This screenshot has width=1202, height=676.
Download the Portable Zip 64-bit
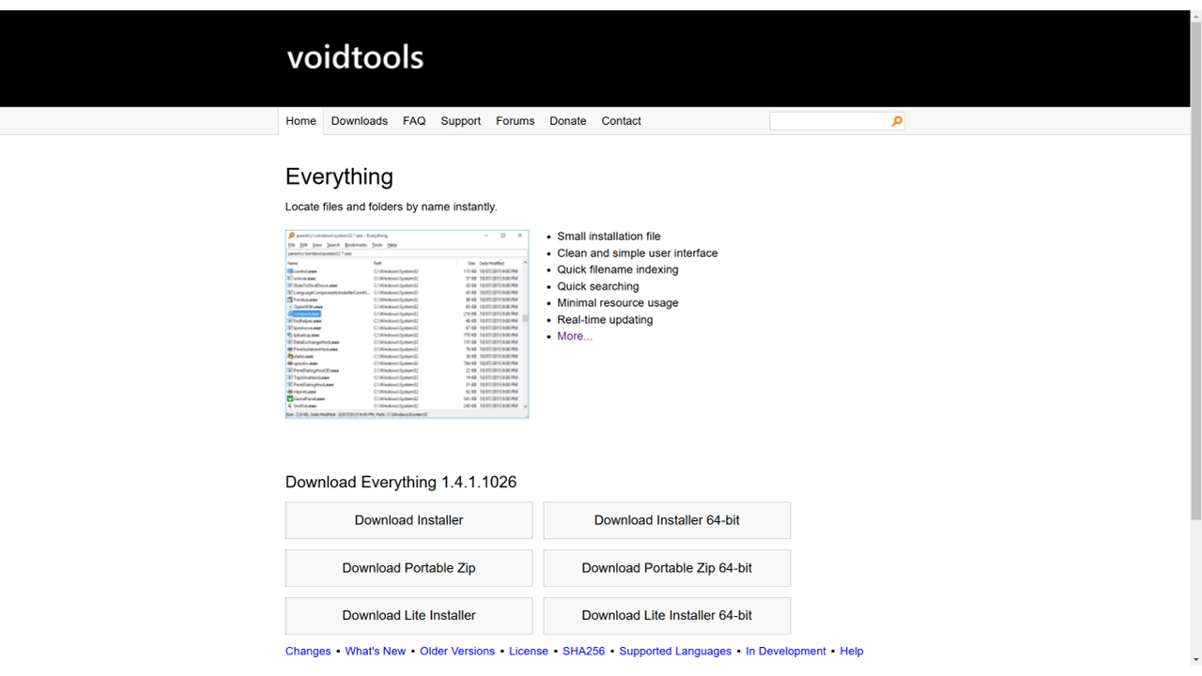(667, 568)
